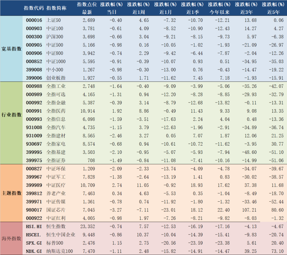Screen dimensions: 287x255
Task: Select 国证芯片 3-year value 107.21
Action: pos(249,210)
